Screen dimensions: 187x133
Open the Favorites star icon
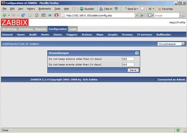click(x=159, y=9)
